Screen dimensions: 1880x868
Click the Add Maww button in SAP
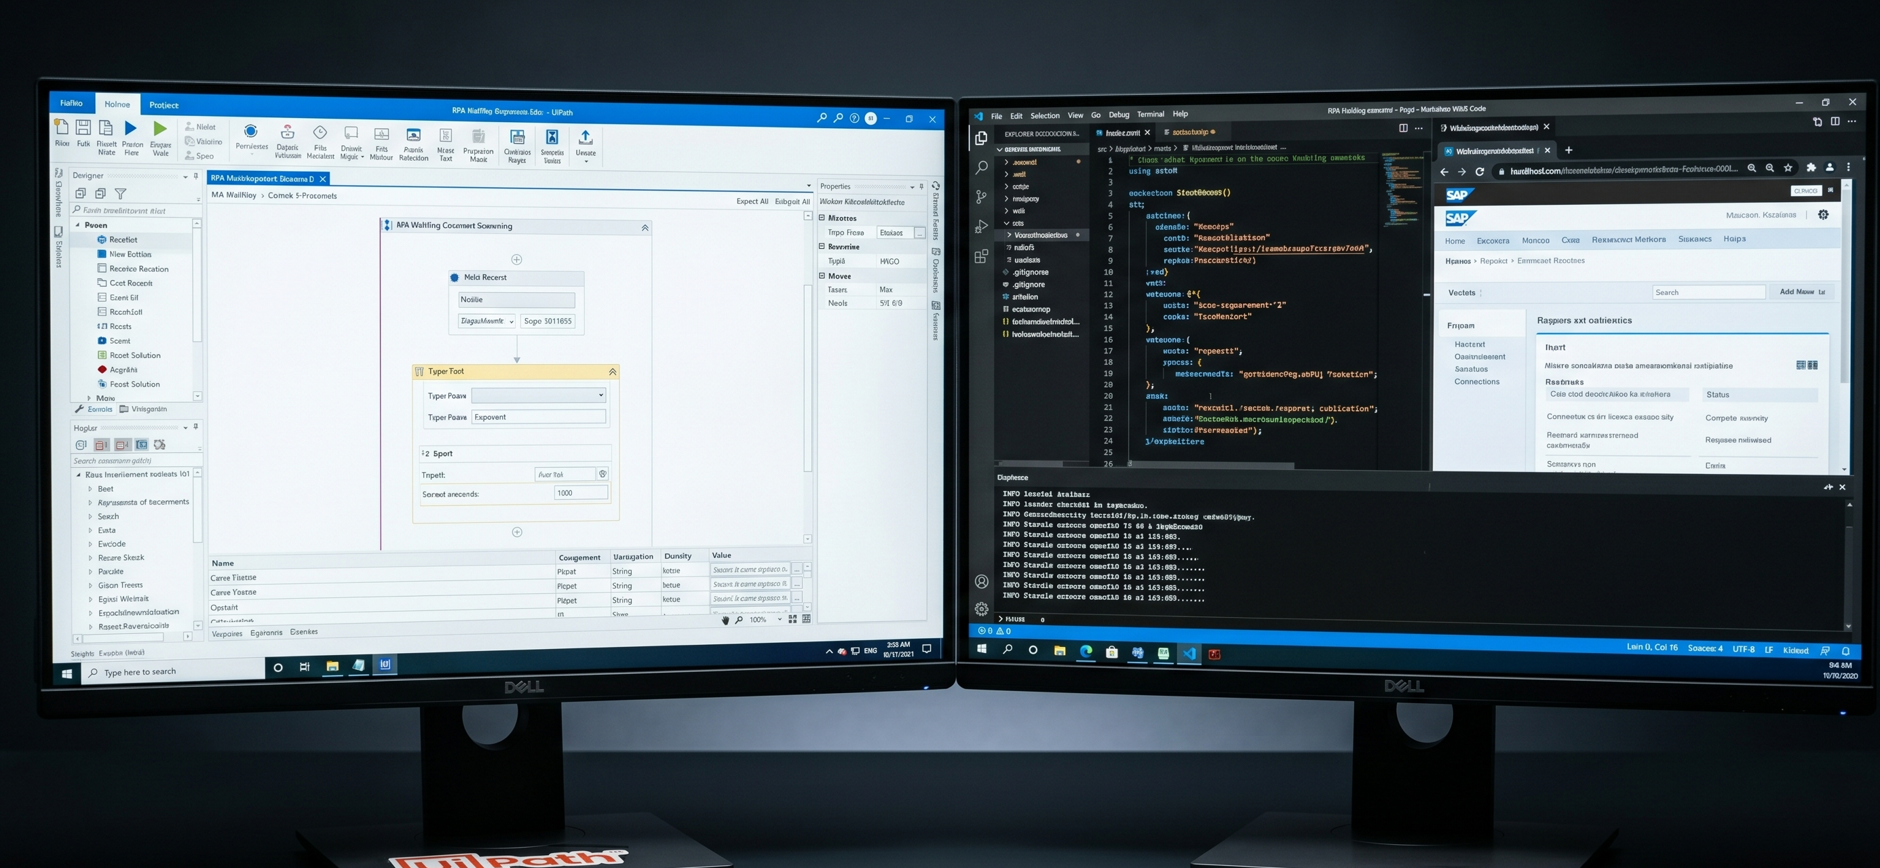pyautogui.click(x=1802, y=292)
